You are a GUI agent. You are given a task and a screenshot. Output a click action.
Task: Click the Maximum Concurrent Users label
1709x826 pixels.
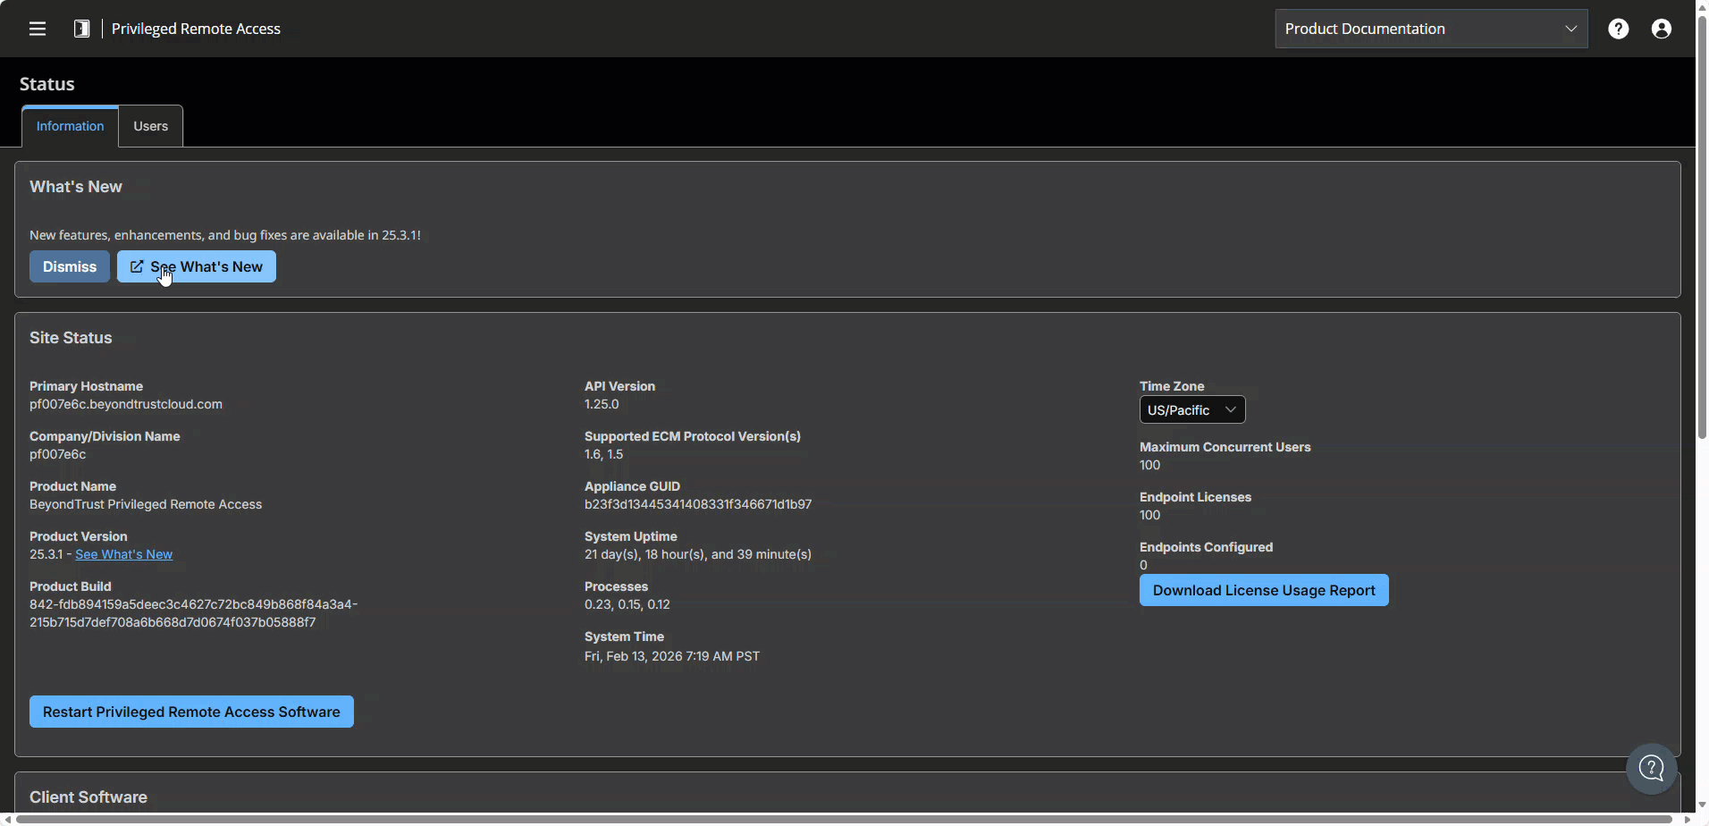pyautogui.click(x=1225, y=447)
